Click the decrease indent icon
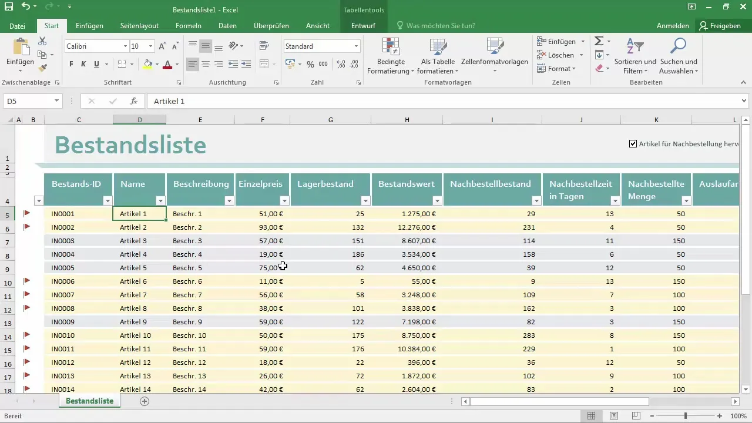 click(x=233, y=64)
